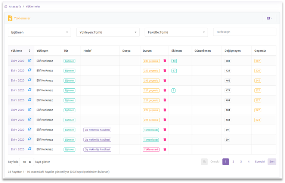Click the 'Yüklenemedi' status badge
The image size is (285, 183).
151,149
